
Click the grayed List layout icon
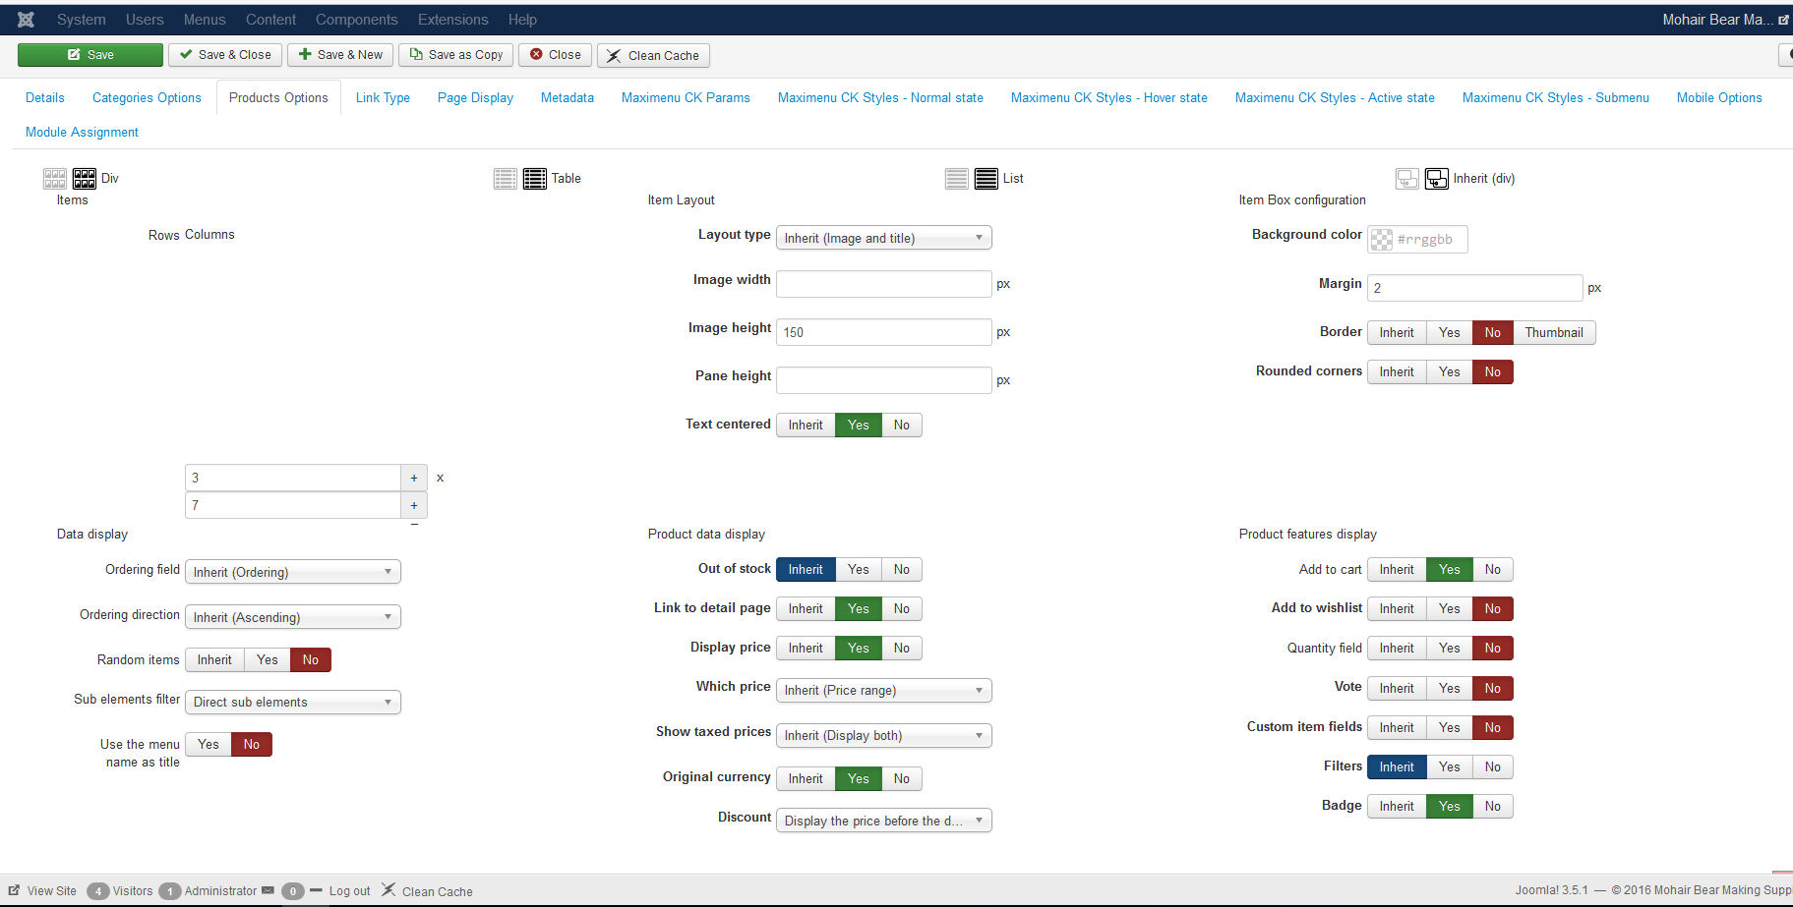957,178
